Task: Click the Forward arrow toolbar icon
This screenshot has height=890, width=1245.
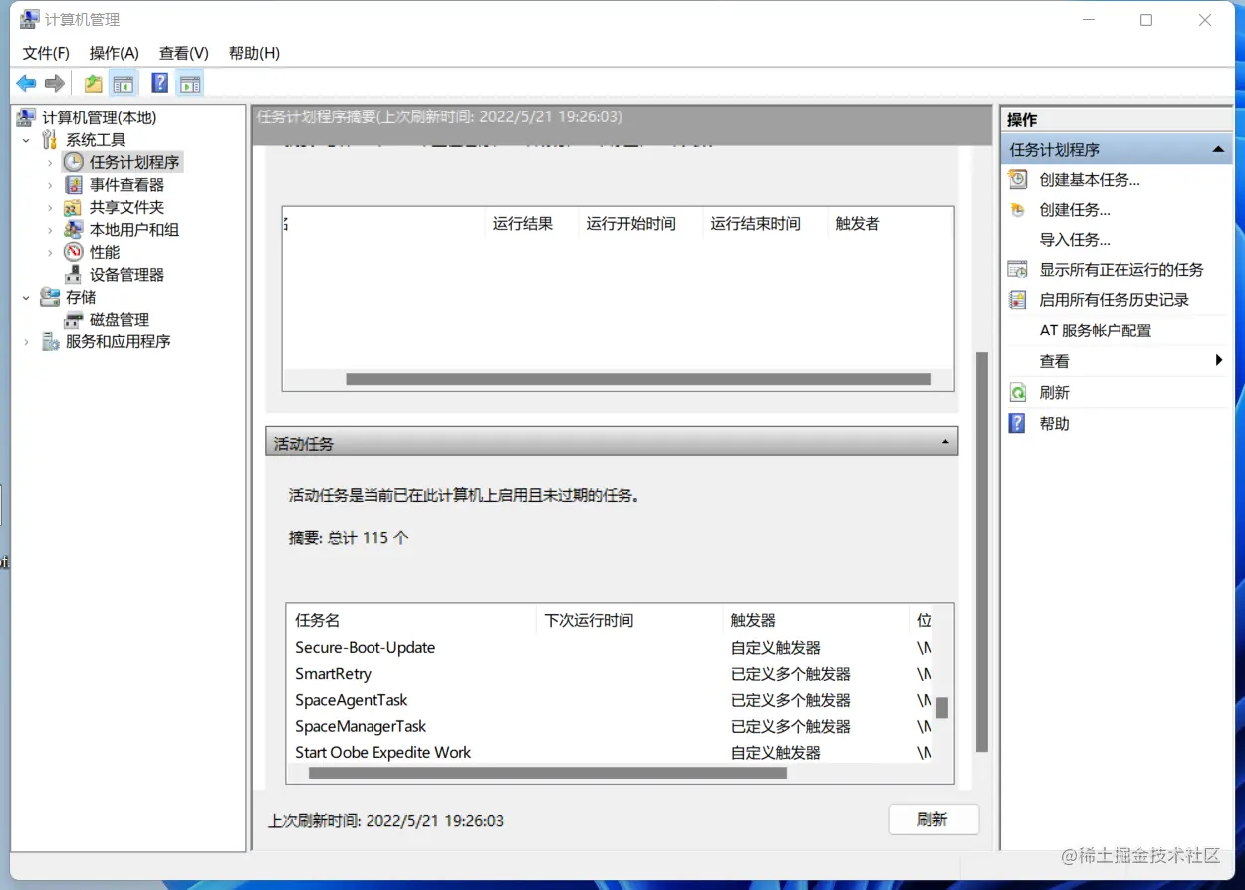Action: point(55,84)
